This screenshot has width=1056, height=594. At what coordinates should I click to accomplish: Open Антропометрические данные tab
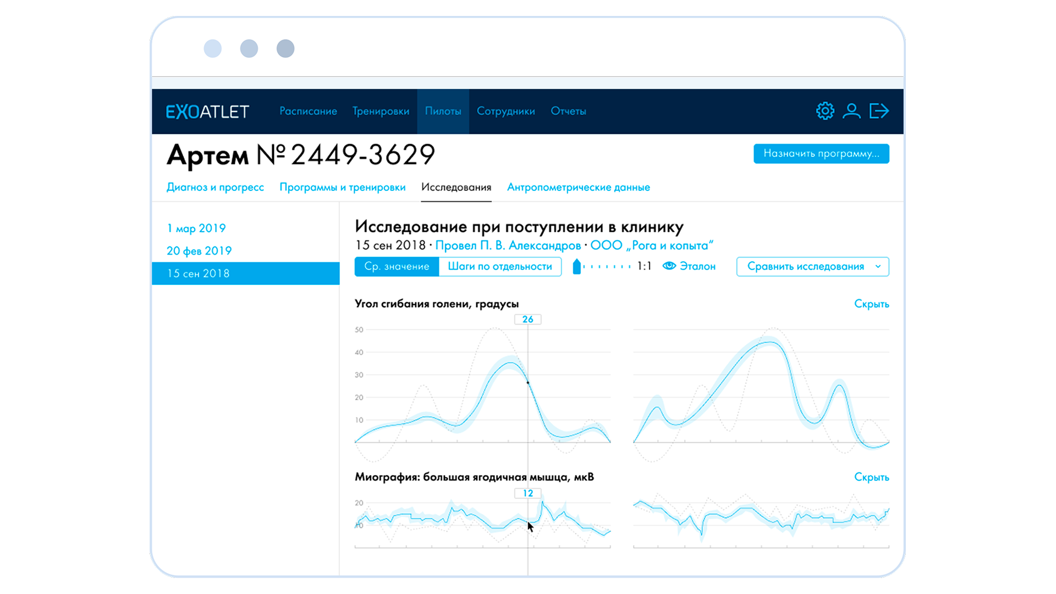[x=579, y=187]
